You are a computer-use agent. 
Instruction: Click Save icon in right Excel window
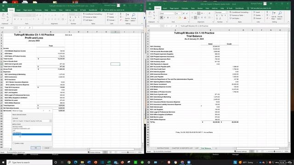point(150,4)
